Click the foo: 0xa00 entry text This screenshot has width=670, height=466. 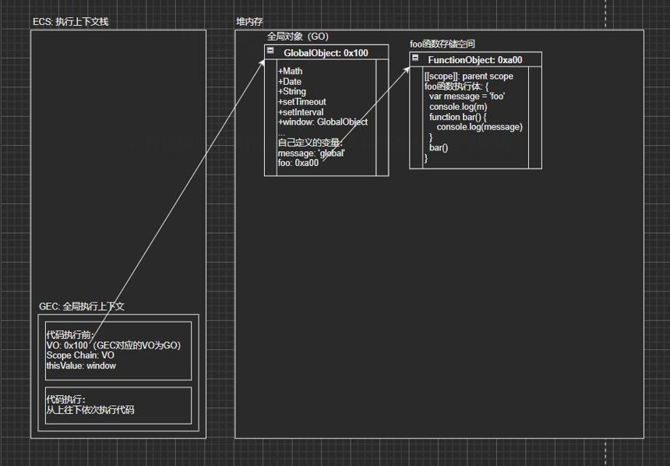tap(298, 163)
